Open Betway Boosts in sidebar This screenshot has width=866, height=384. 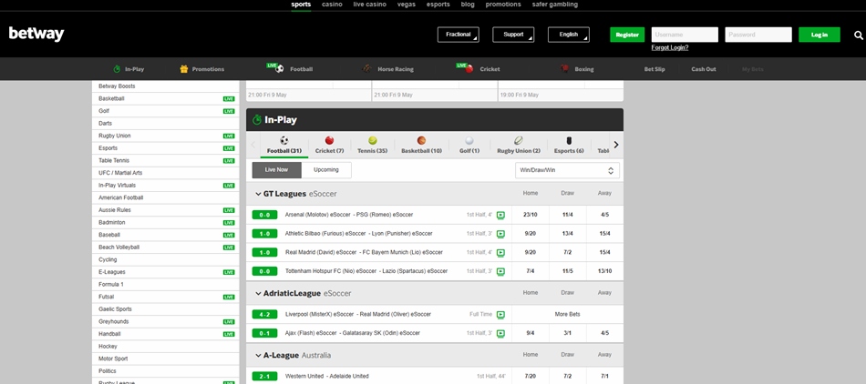click(165, 86)
